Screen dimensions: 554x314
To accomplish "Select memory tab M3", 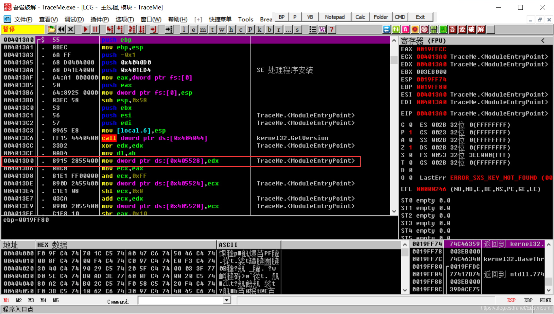I will click(x=31, y=300).
